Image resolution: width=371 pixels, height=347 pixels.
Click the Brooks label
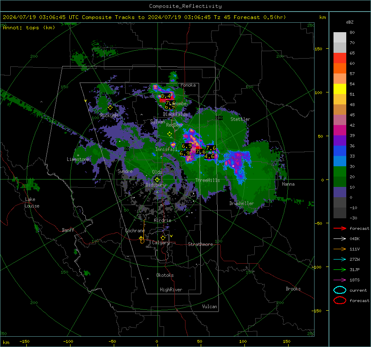pos(293,289)
